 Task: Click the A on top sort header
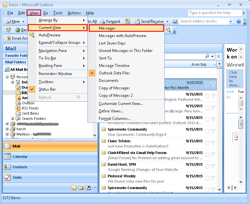click(203, 64)
